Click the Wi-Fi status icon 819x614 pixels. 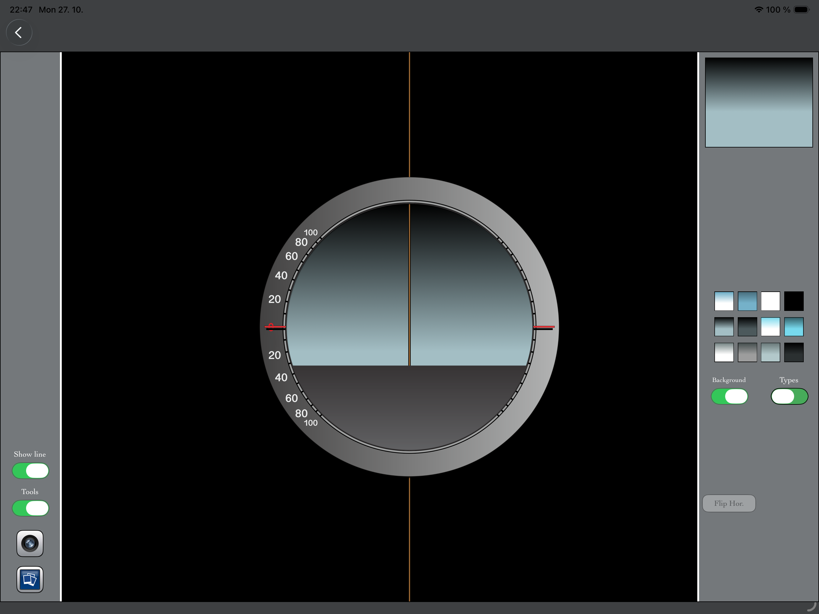[x=759, y=10]
